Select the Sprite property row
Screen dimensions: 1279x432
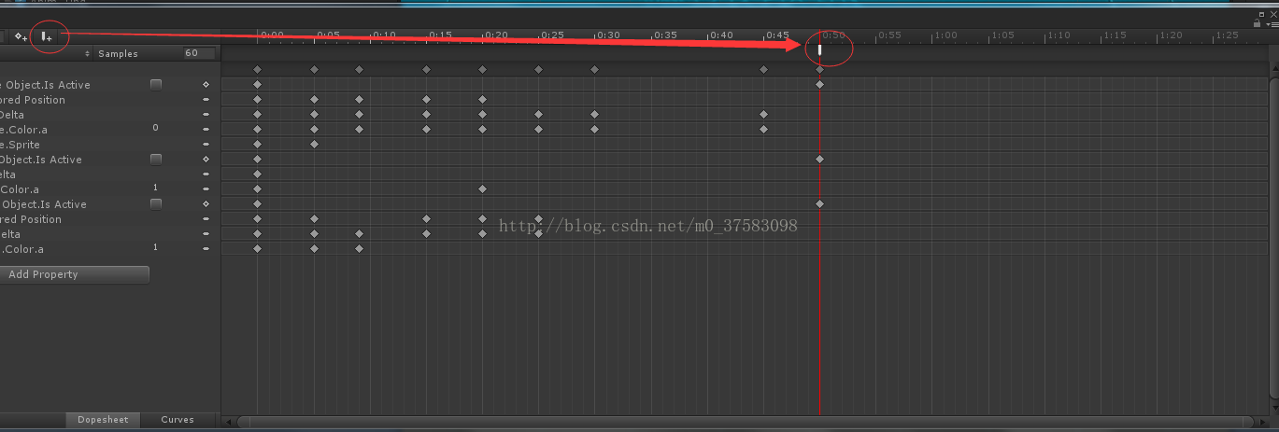109,145
